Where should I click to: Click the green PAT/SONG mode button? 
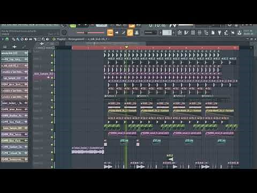73,26
